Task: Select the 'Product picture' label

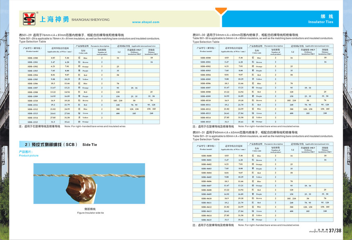Action: (29, 155)
